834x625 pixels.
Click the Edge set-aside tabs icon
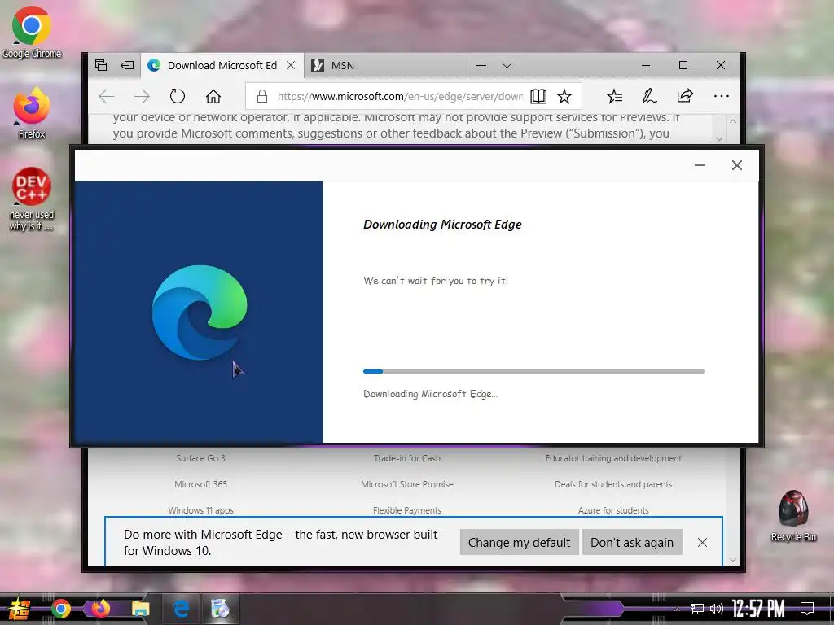[x=101, y=65]
